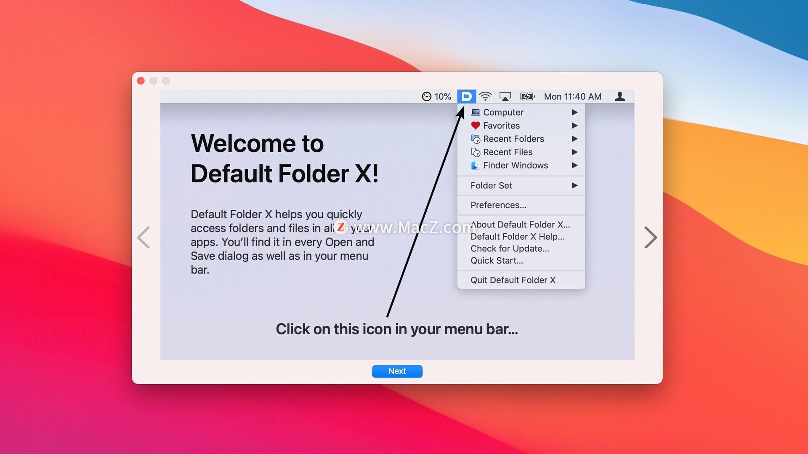The width and height of the screenshot is (808, 454).
Task: Choose Quick Start... menu item
Action: point(521,261)
